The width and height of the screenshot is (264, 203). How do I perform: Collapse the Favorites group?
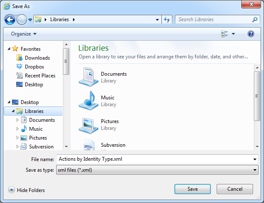[9, 49]
